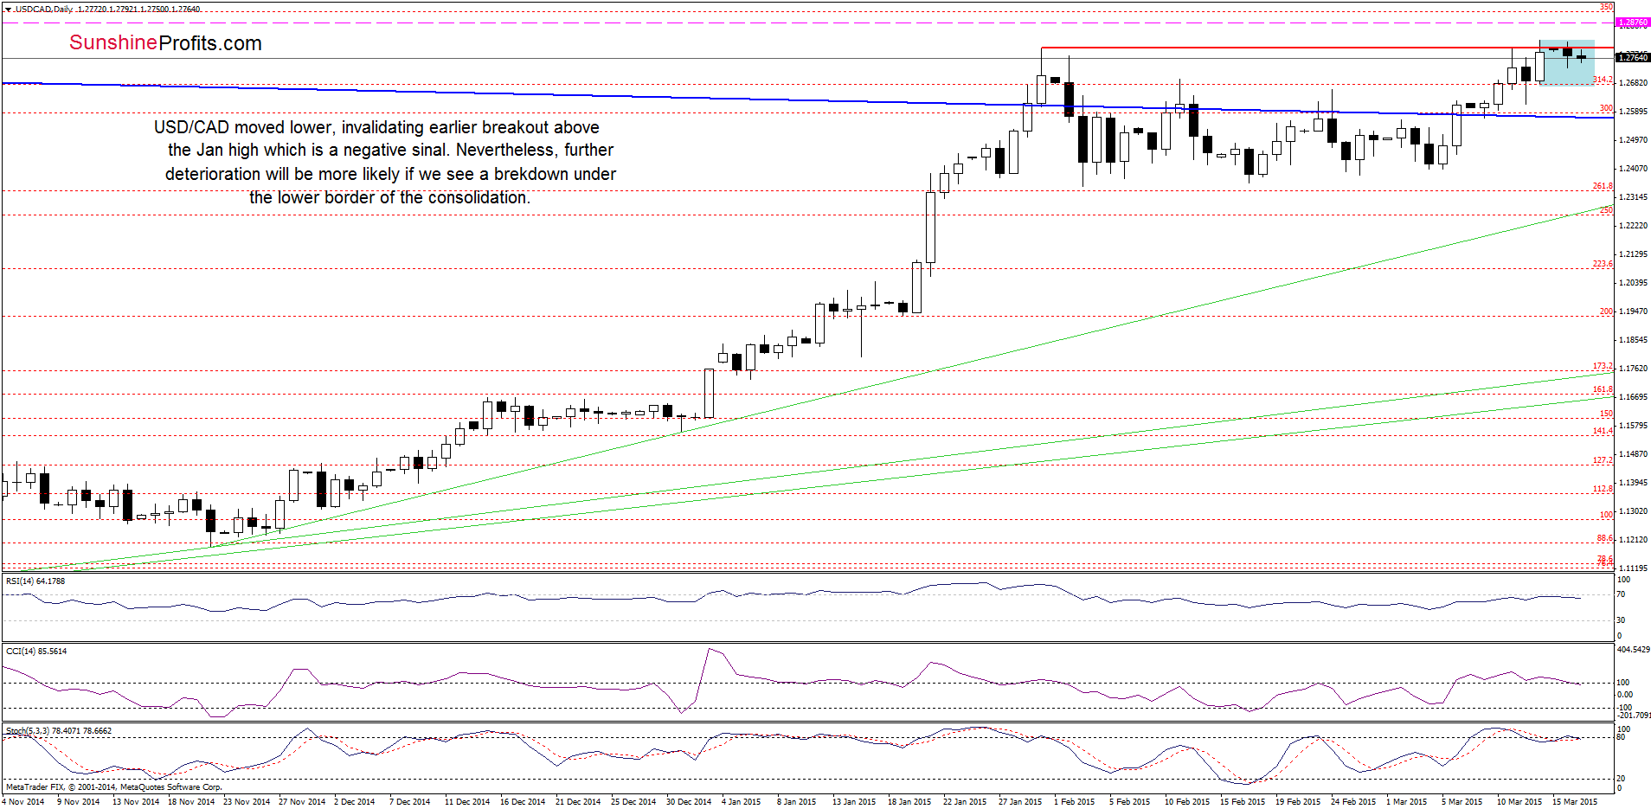Click the 27 Nov 2014 date label
1651x809 pixels.
[x=302, y=801]
